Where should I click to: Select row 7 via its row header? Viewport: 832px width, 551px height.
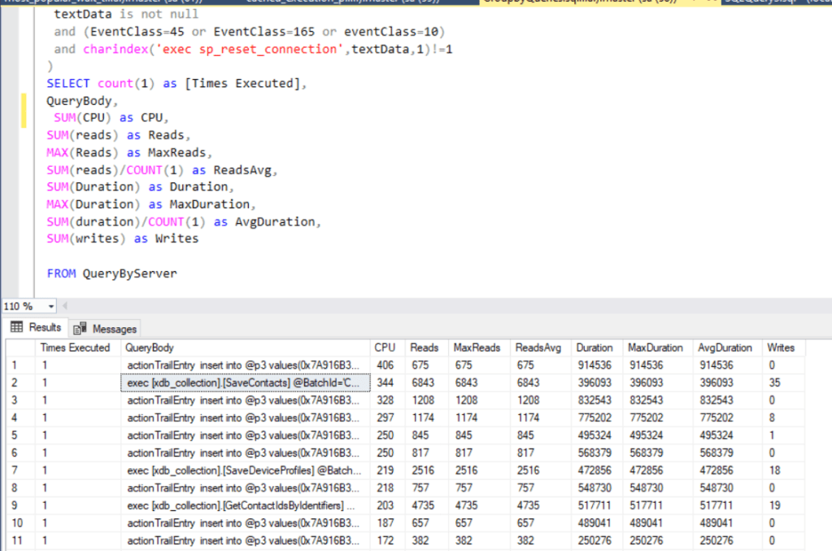[18, 470]
